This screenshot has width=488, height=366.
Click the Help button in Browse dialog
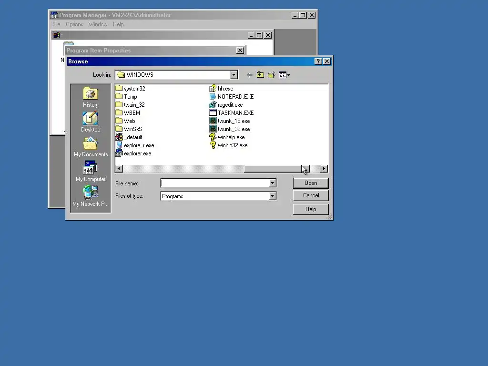(311, 209)
